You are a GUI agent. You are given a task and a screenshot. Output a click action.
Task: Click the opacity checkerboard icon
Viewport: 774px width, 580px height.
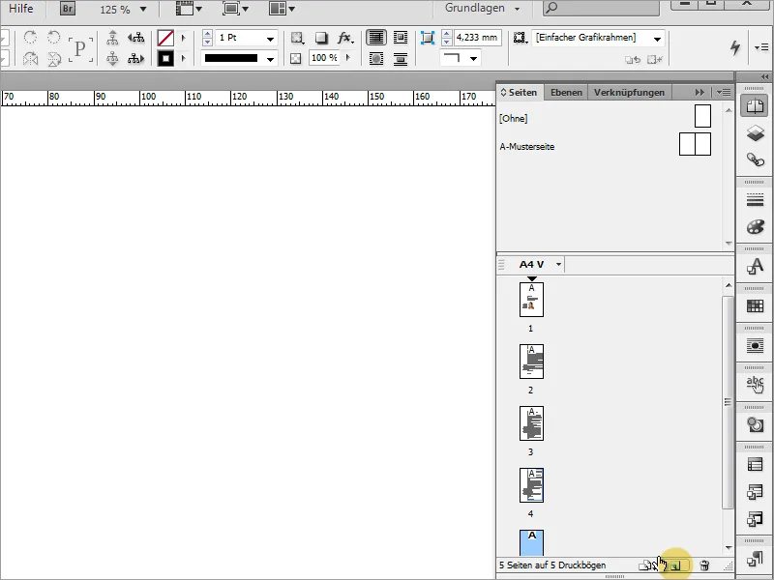[x=296, y=59]
